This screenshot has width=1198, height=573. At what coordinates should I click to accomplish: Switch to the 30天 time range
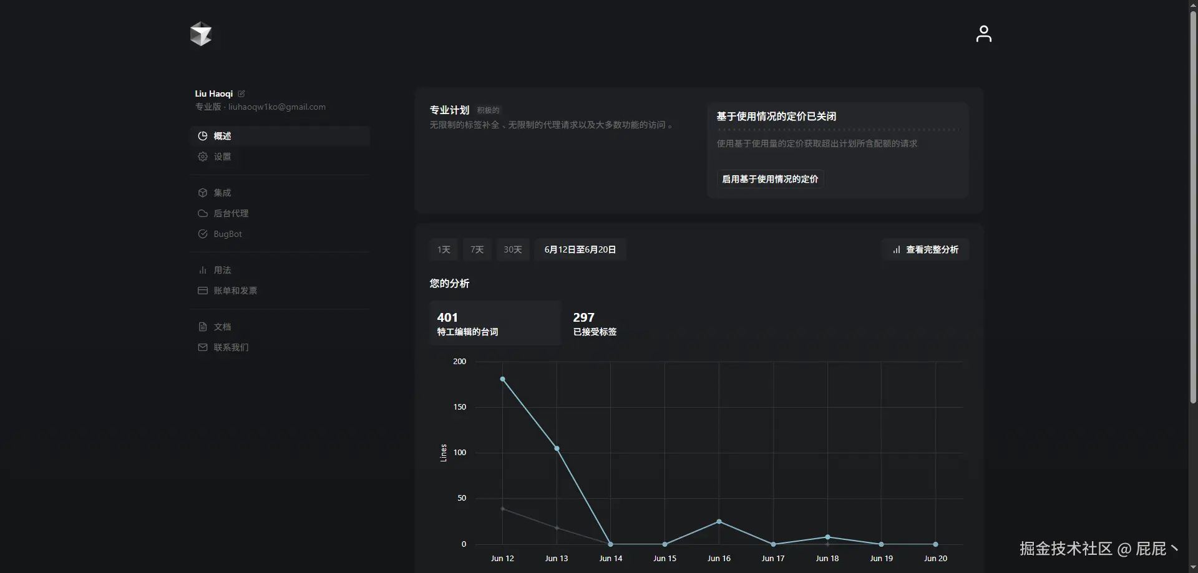point(512,249)
